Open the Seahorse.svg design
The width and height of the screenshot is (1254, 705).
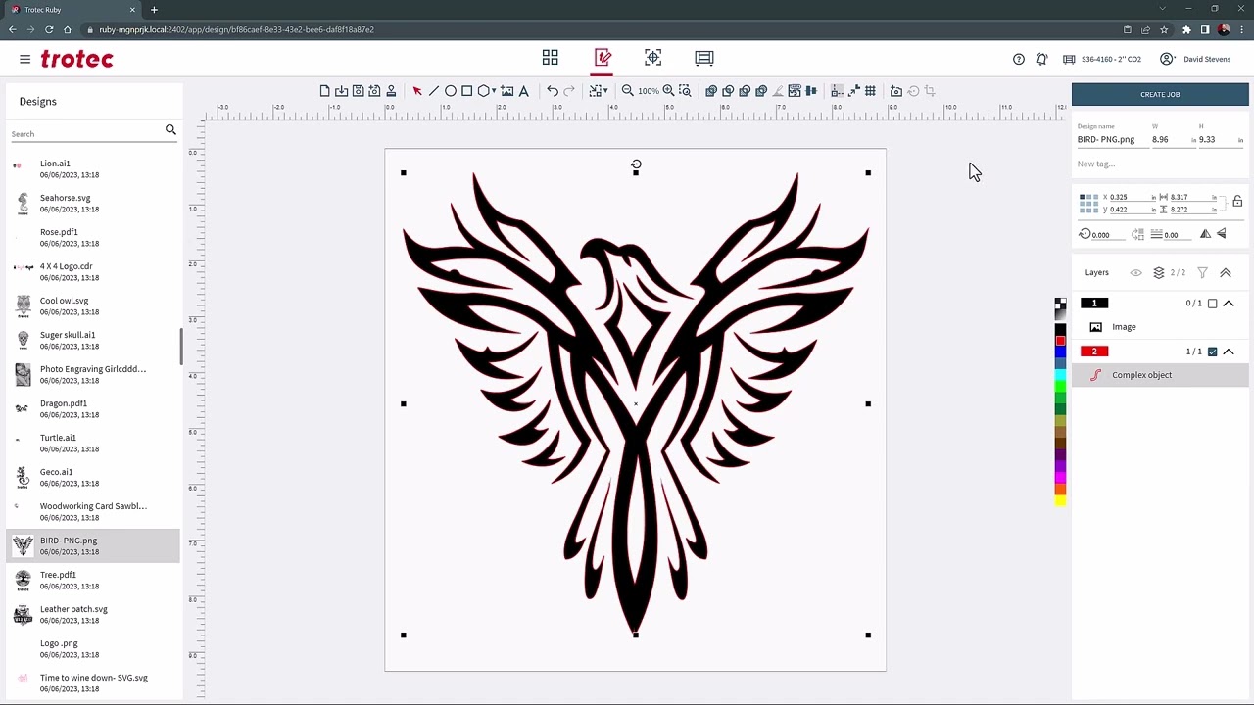(x=93, y=204)
